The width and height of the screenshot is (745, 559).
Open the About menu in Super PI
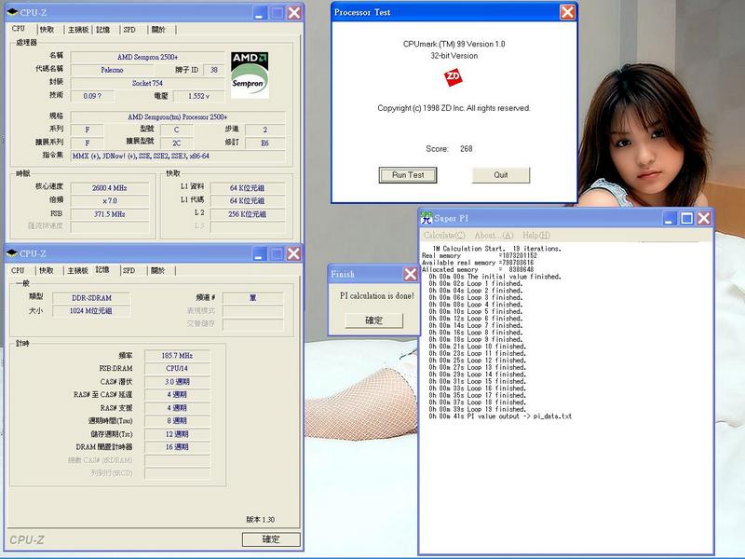pos(494,236)
